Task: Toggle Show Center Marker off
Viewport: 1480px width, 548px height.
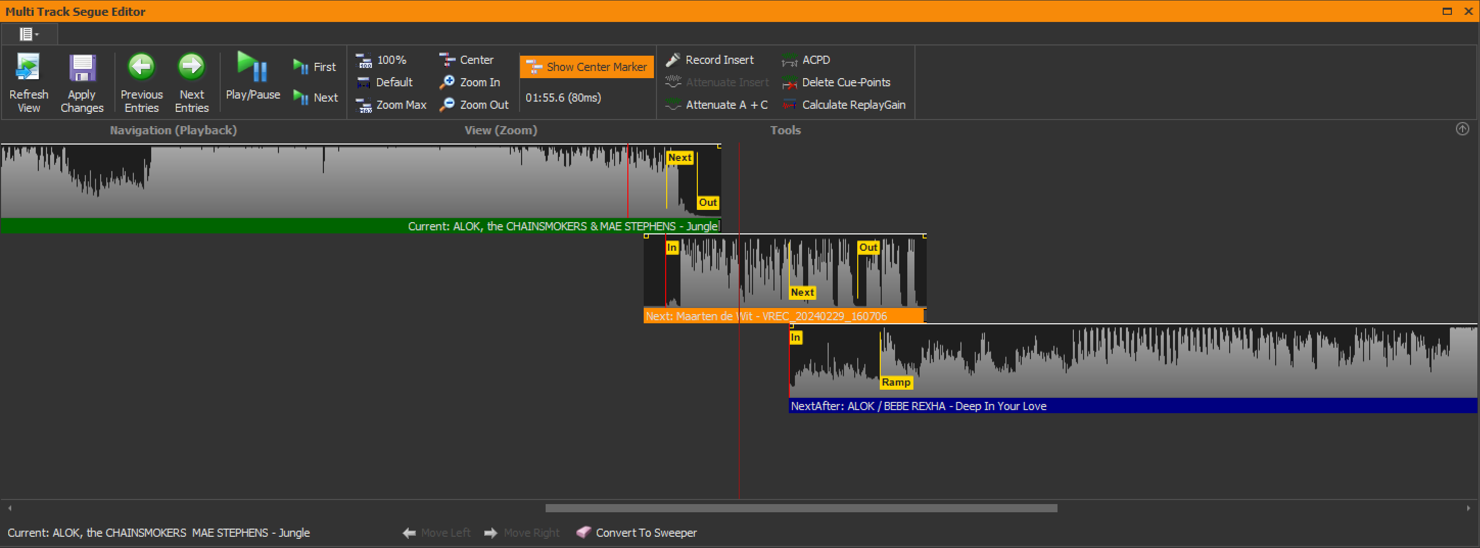Action: tap(586, 66)
